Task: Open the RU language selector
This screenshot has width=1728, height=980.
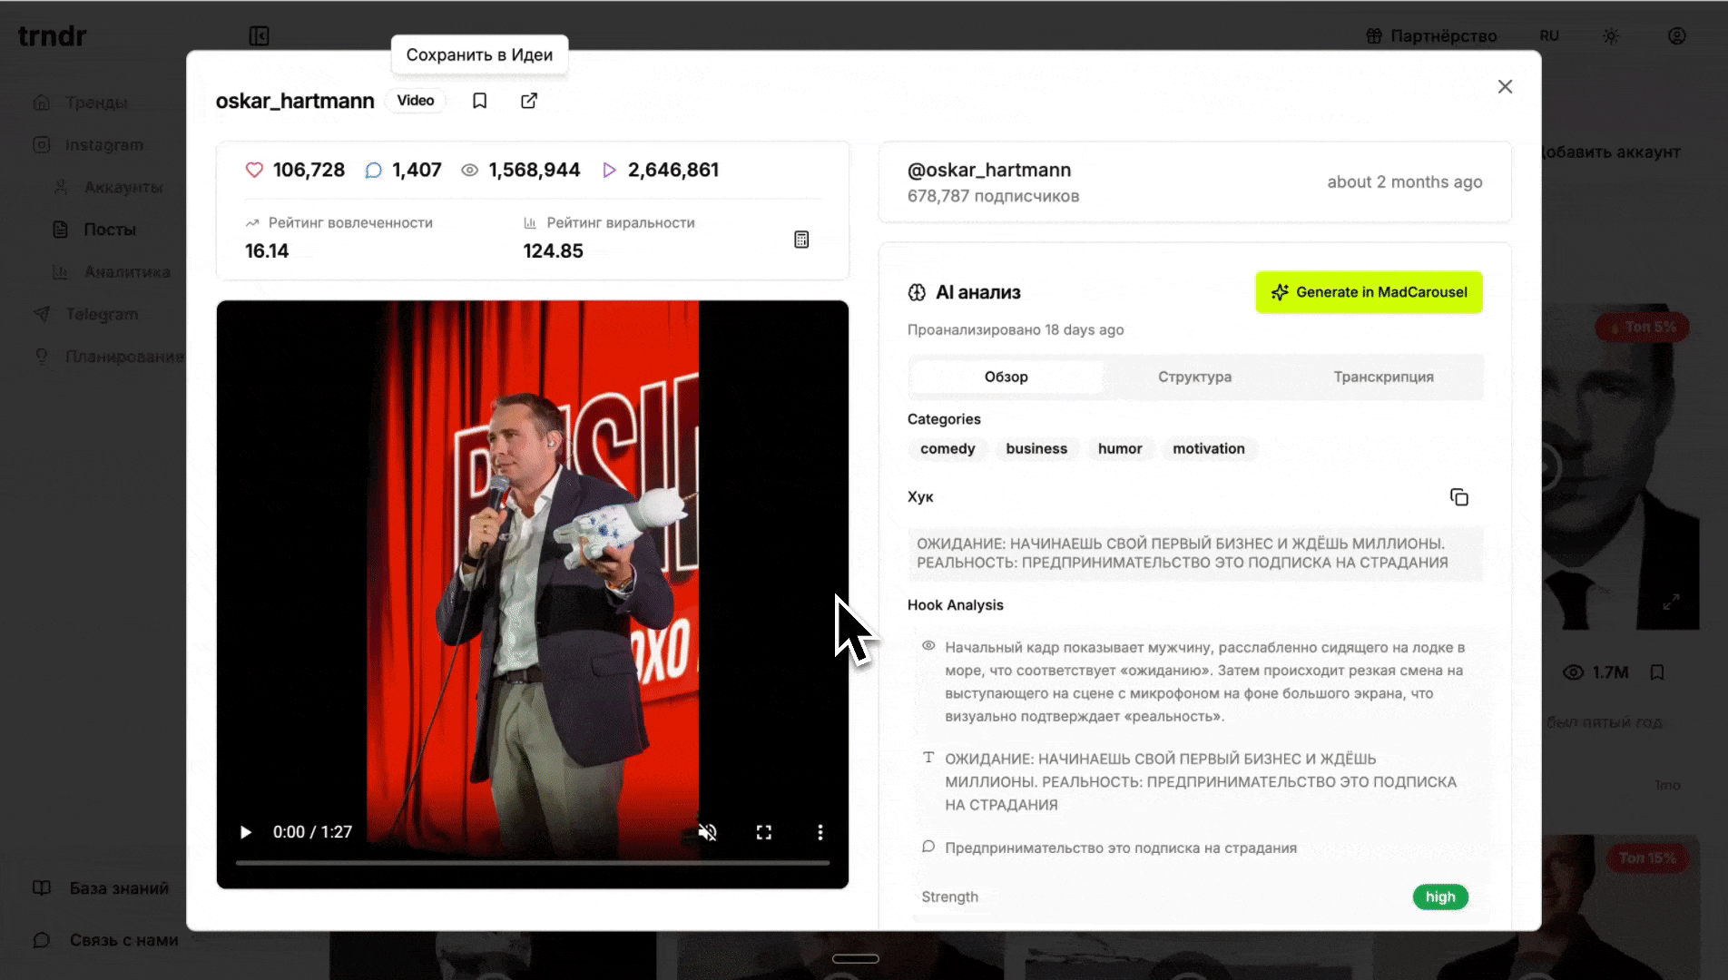Action: coord(1549,36)
